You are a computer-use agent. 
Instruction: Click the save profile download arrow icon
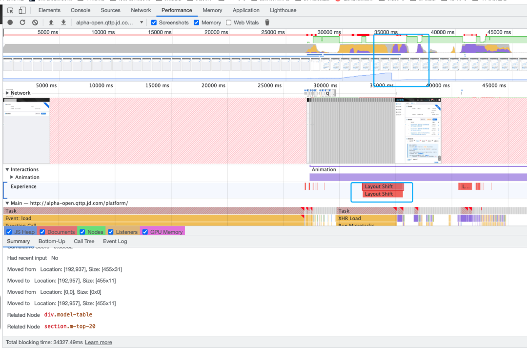pyautogui.click(x=63, y=22)
